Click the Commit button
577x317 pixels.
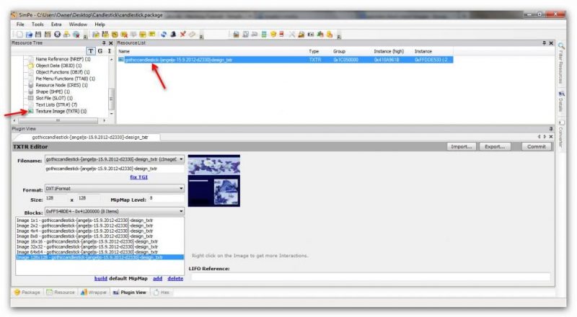click(535, 146)
